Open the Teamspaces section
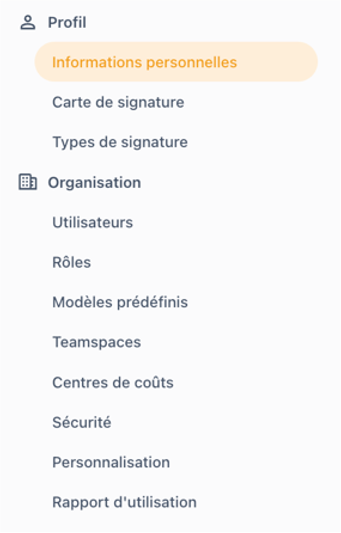 [x=97, y=342]
